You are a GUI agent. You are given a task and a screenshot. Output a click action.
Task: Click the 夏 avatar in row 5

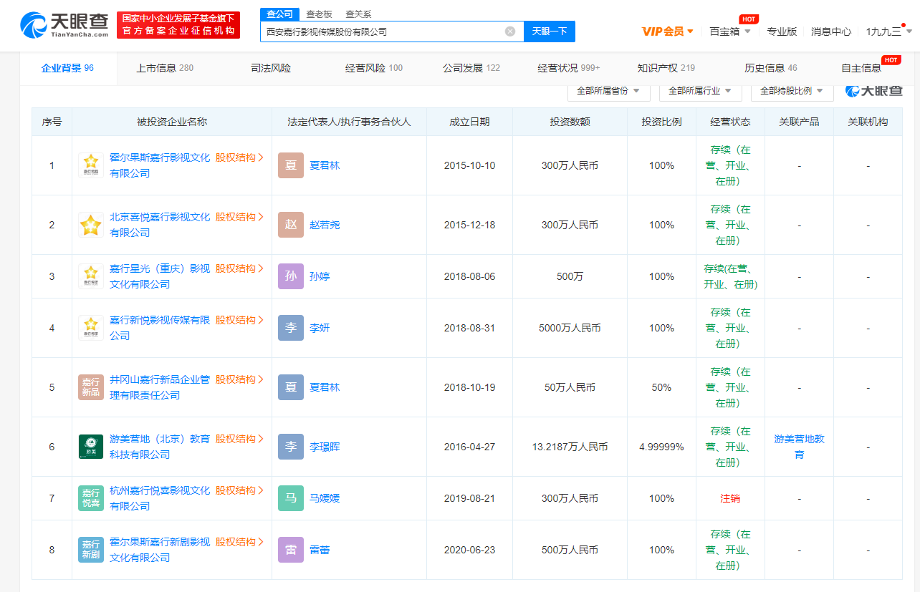point(291,387)
